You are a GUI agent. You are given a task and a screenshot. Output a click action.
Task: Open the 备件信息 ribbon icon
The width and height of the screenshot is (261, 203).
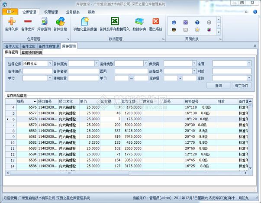point(60,24)
